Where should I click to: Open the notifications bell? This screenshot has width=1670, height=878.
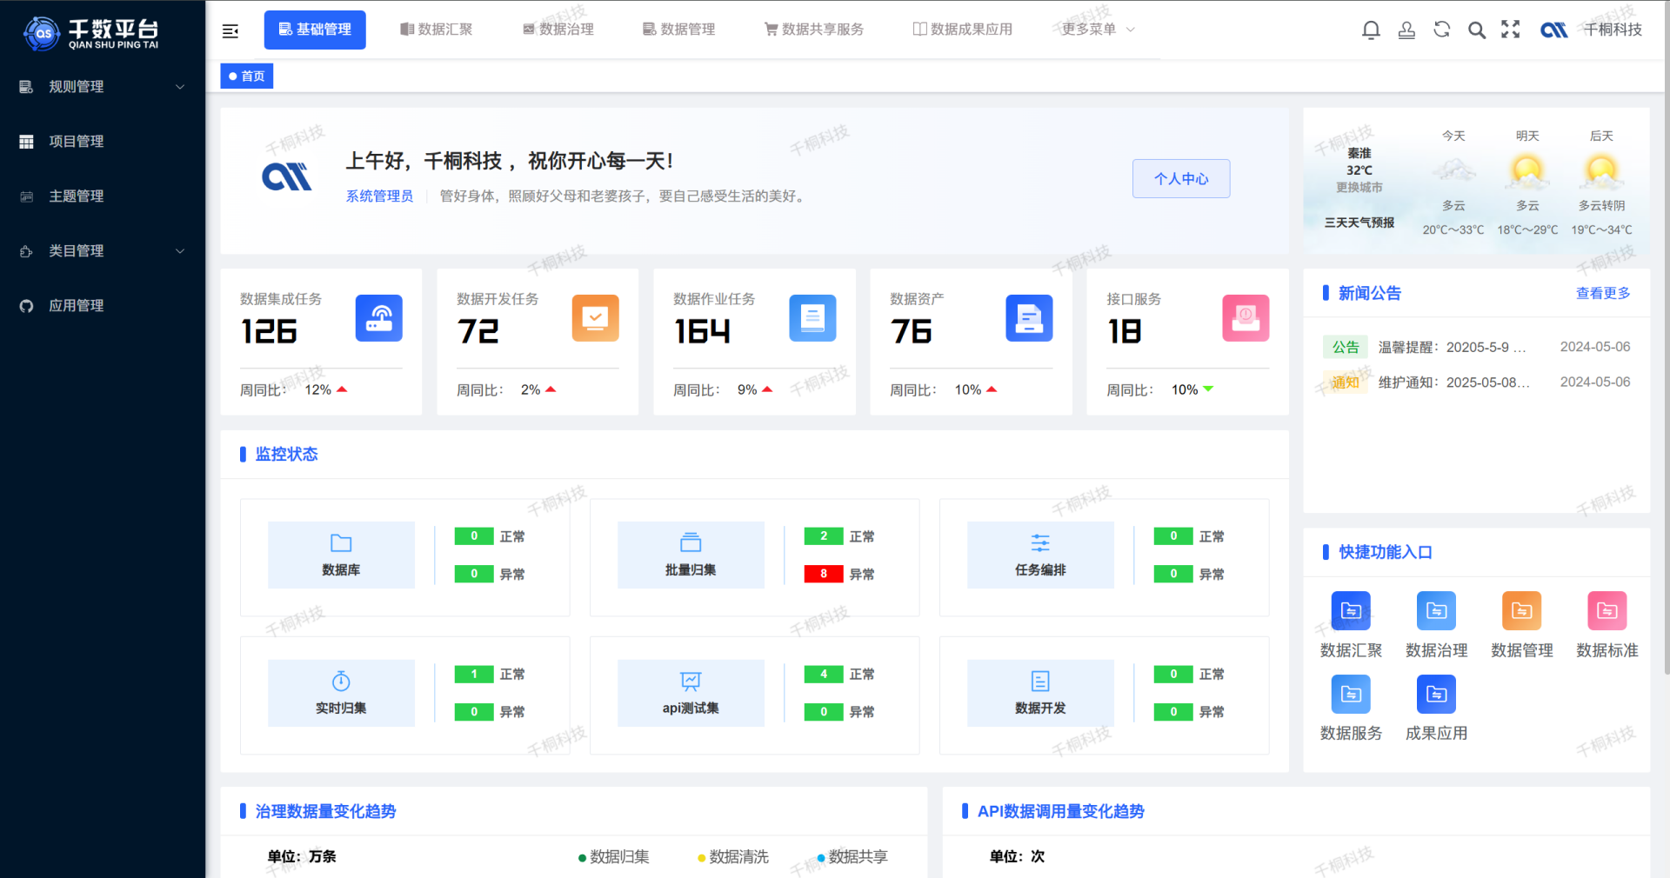point(1371,30)
